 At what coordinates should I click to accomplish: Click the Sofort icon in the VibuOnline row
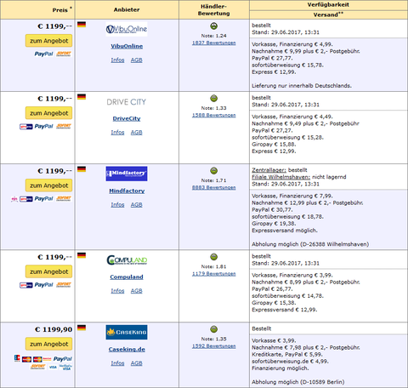[x=64, y=54]
